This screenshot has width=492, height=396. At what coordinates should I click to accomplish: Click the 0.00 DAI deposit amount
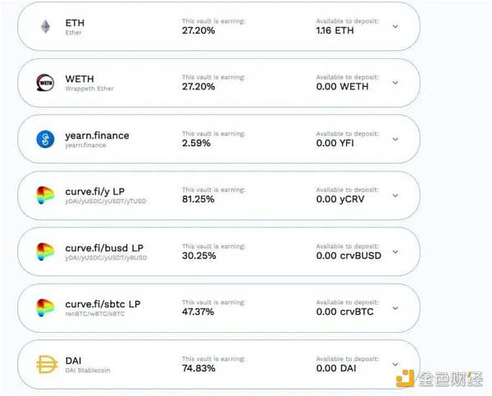click(336, 369)
